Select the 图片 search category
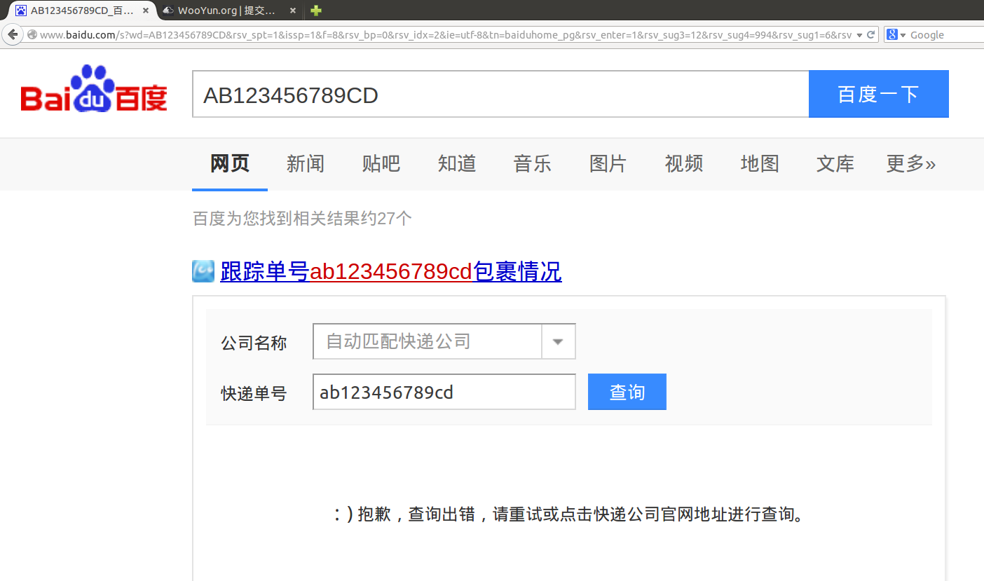 point(608,163)
